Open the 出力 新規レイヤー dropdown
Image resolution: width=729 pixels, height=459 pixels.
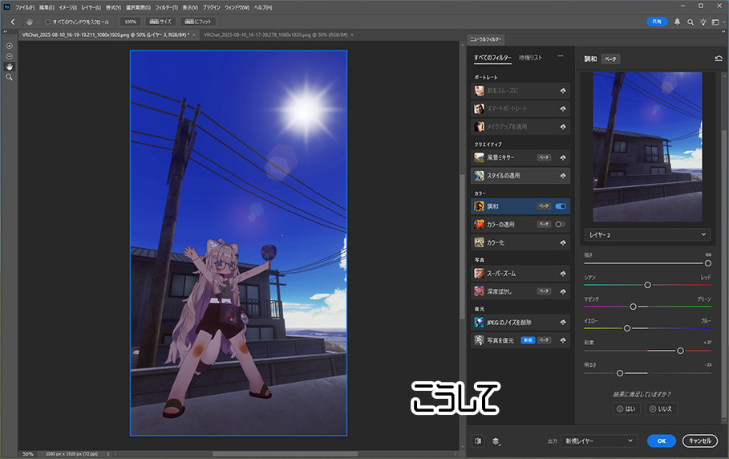[599, 441]
